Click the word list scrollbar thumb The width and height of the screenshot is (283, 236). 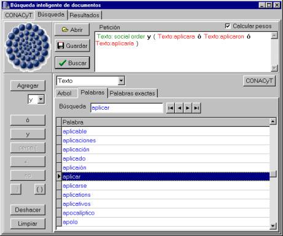coord(273,174)
